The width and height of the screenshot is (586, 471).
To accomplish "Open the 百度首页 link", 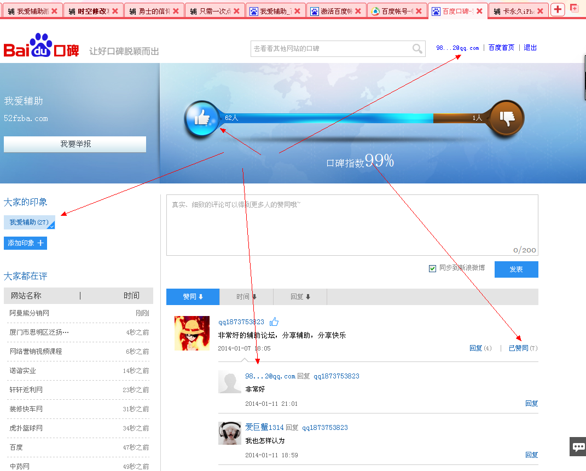I will [x=501, y=48].
